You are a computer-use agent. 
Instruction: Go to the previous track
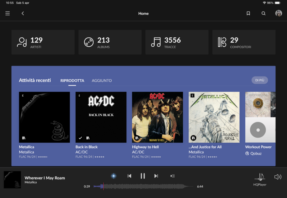[130, 176]
